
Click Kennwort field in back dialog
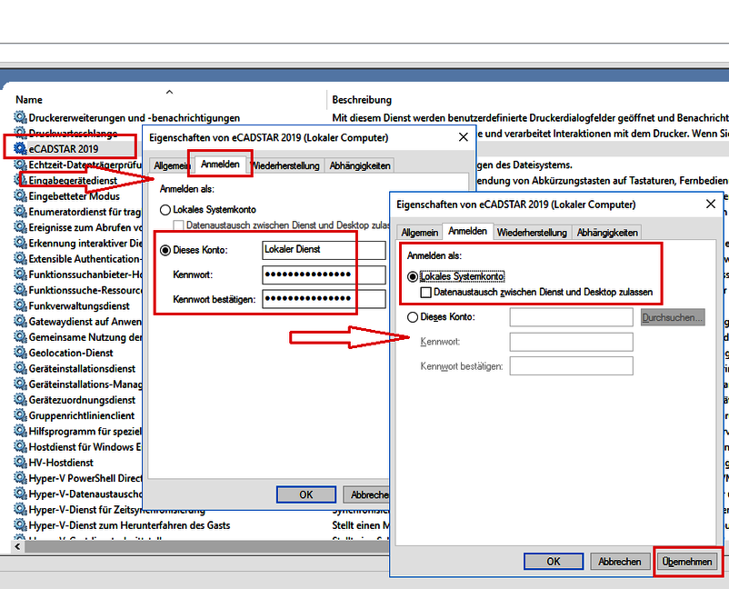coord(325,275)
